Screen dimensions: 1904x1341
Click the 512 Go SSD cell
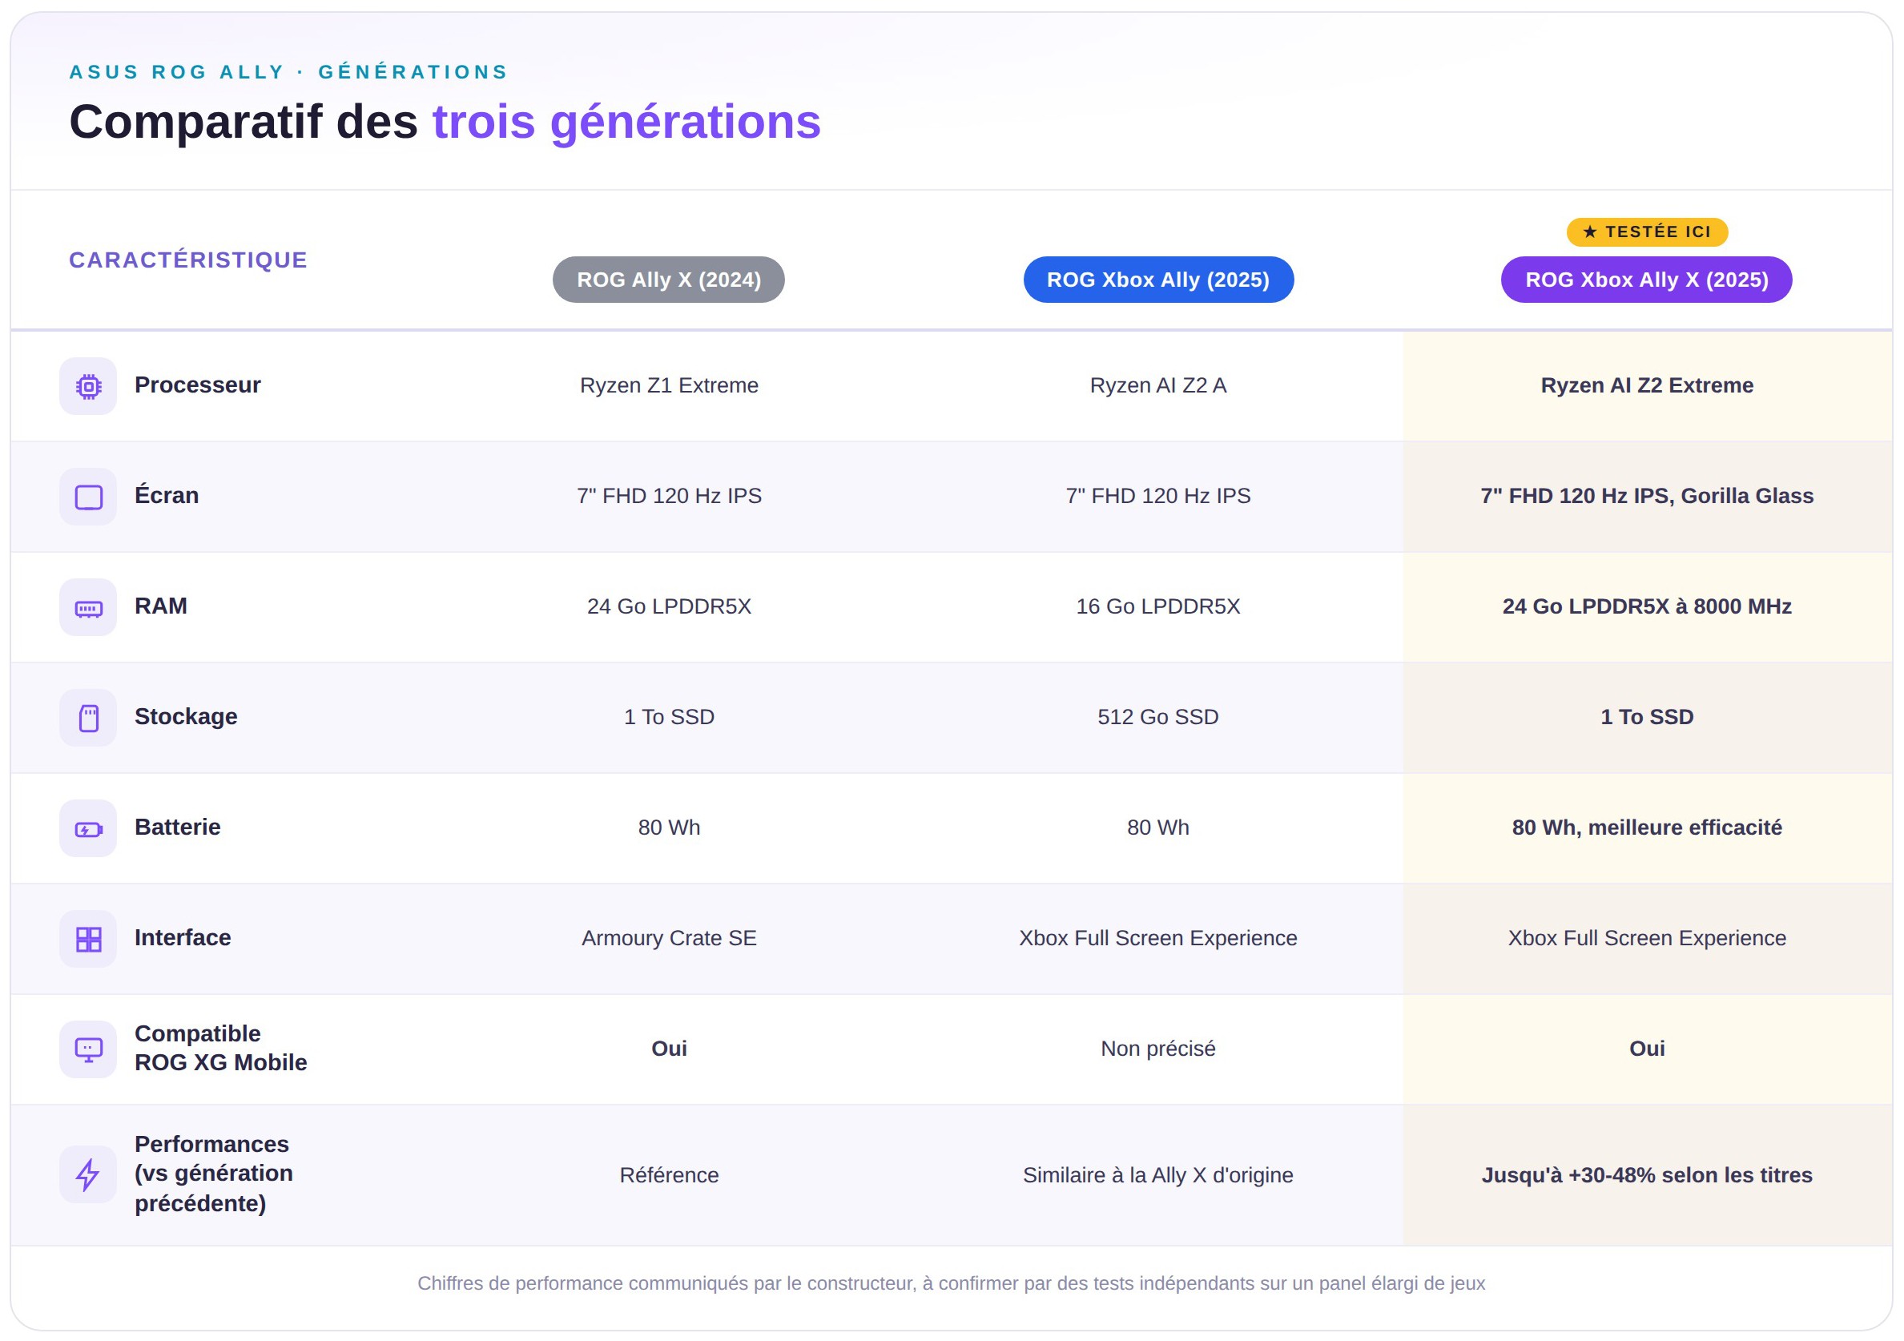(x=1158, y=717)
